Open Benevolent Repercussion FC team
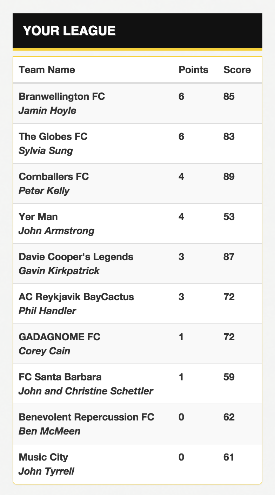The height and width of the screenshot is (495, 275). pyautogui.click(x=137, y=424)
